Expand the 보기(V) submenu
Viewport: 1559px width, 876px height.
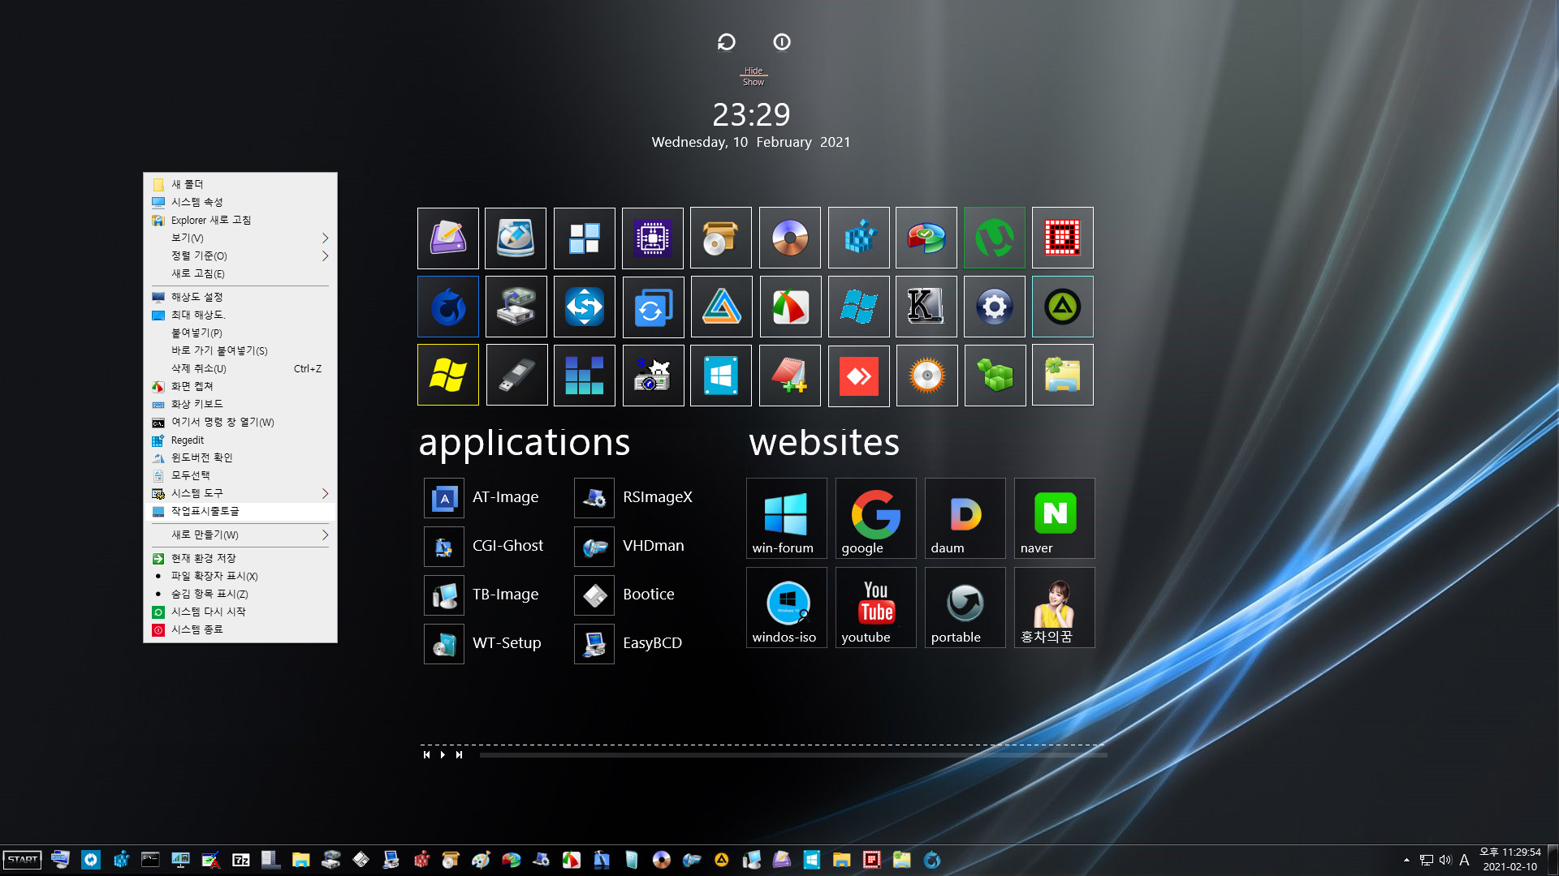point(240,238)
